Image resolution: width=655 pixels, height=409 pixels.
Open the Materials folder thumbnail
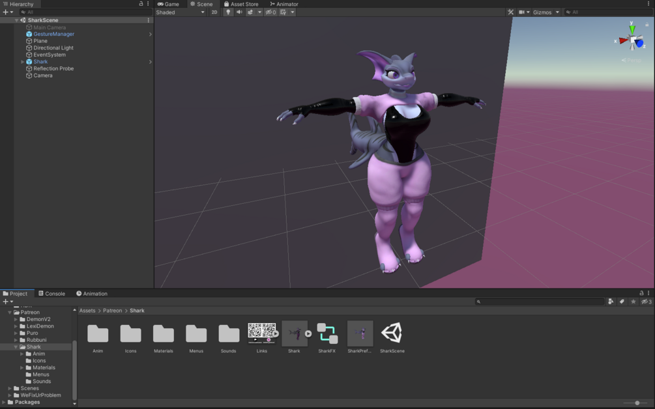click(x=164, y=334)
